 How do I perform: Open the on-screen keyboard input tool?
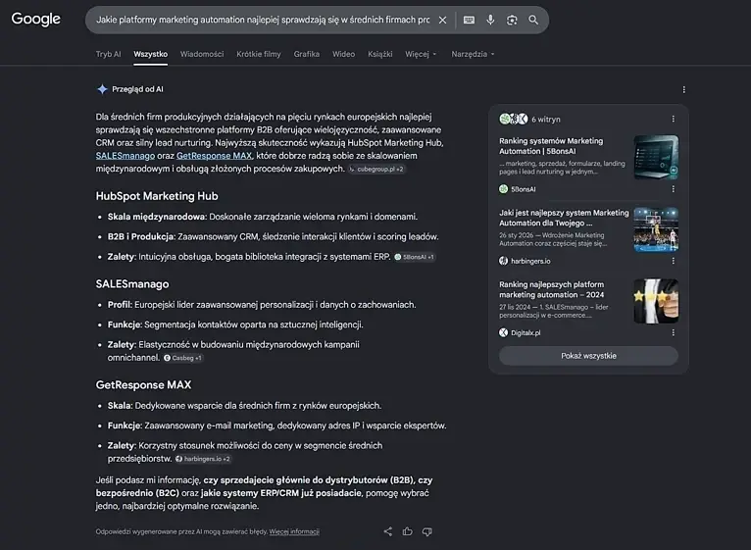(x=469, y=21)
